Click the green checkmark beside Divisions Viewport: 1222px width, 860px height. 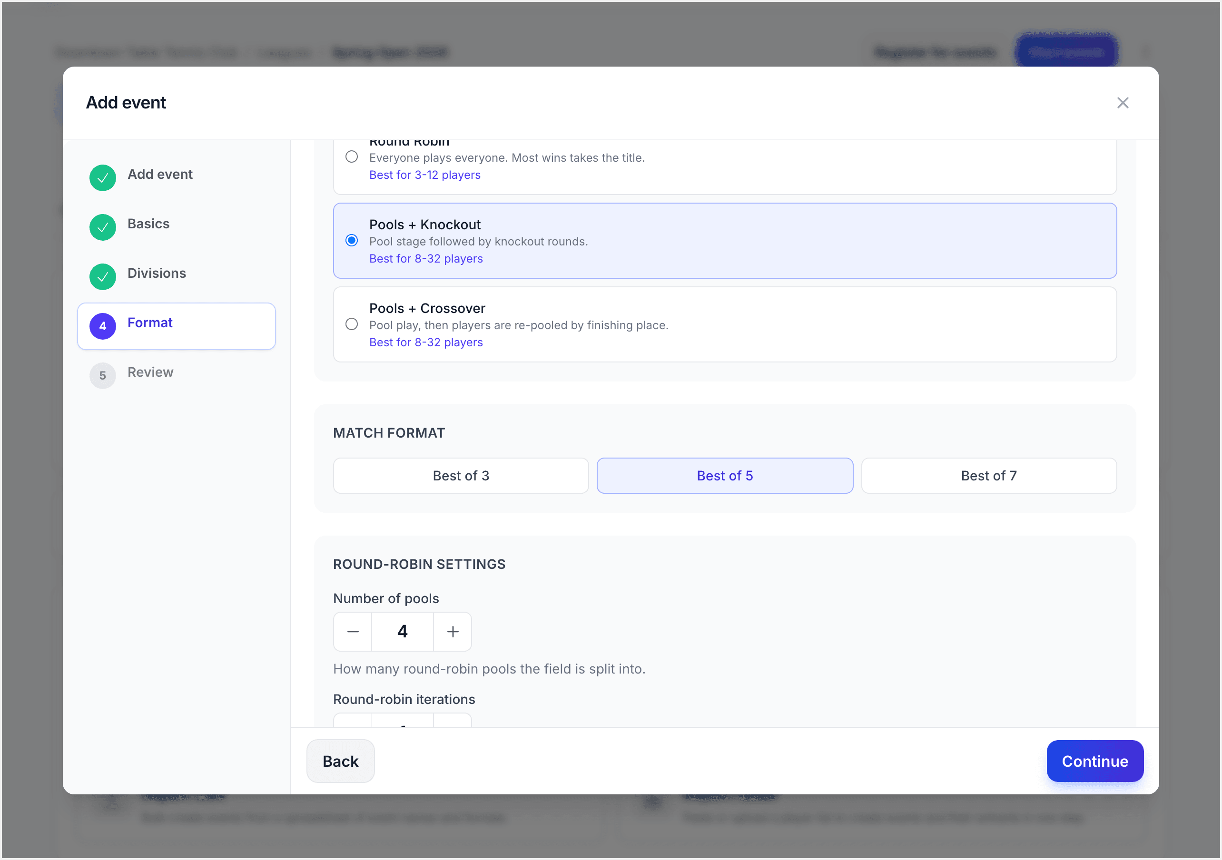(x=103, y=277)
